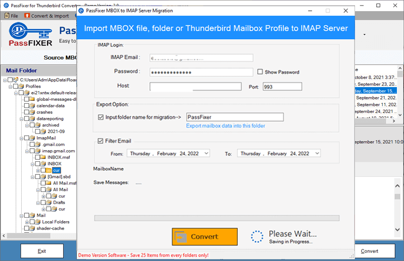The image size is (404, 261).
Task: Open the From date dropdown
Action: tap(207, 153)
